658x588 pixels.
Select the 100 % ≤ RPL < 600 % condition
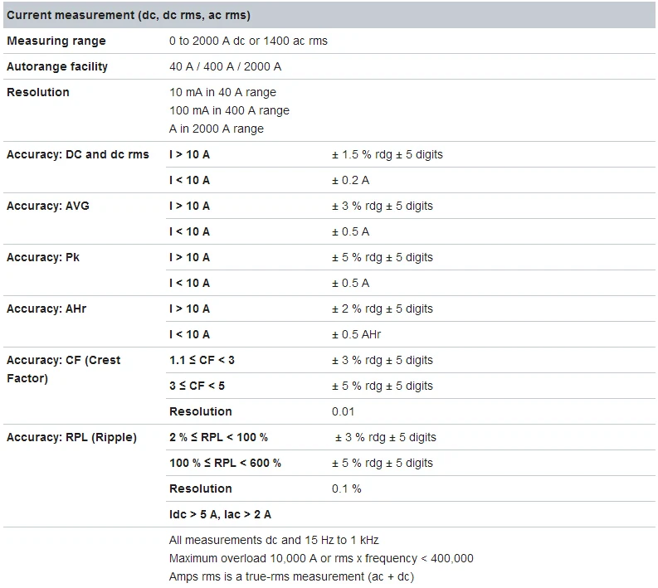pyautogui.click(x=226, y=463)
